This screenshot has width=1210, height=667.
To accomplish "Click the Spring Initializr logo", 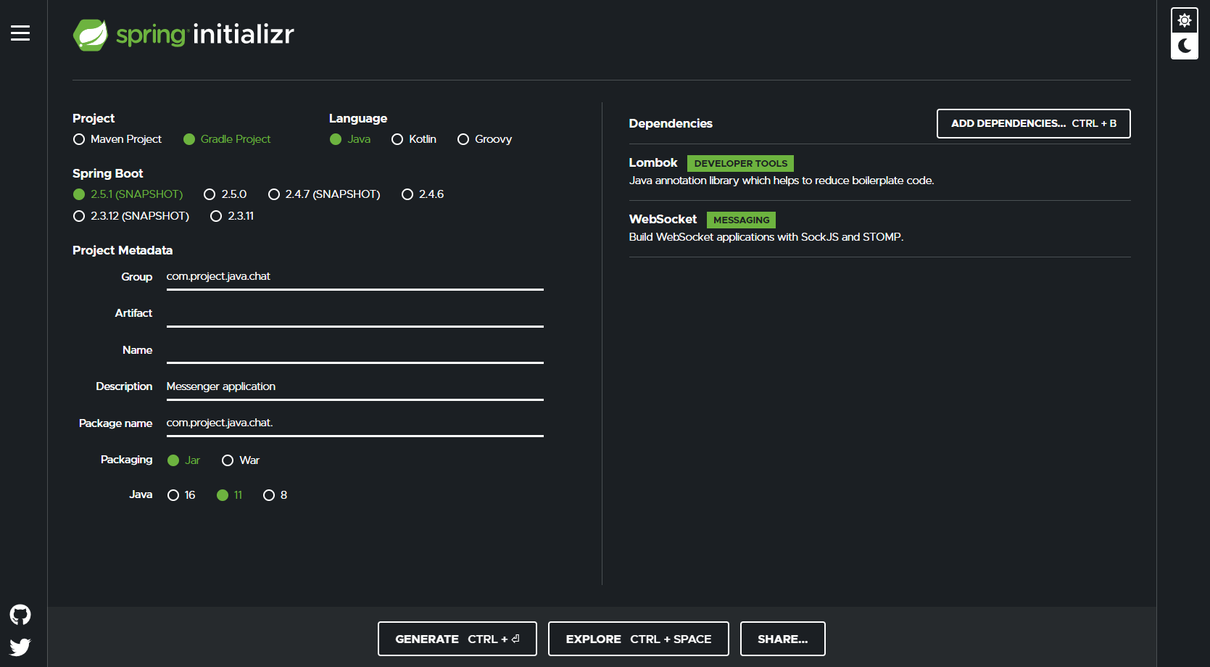I will click(183, 35).
